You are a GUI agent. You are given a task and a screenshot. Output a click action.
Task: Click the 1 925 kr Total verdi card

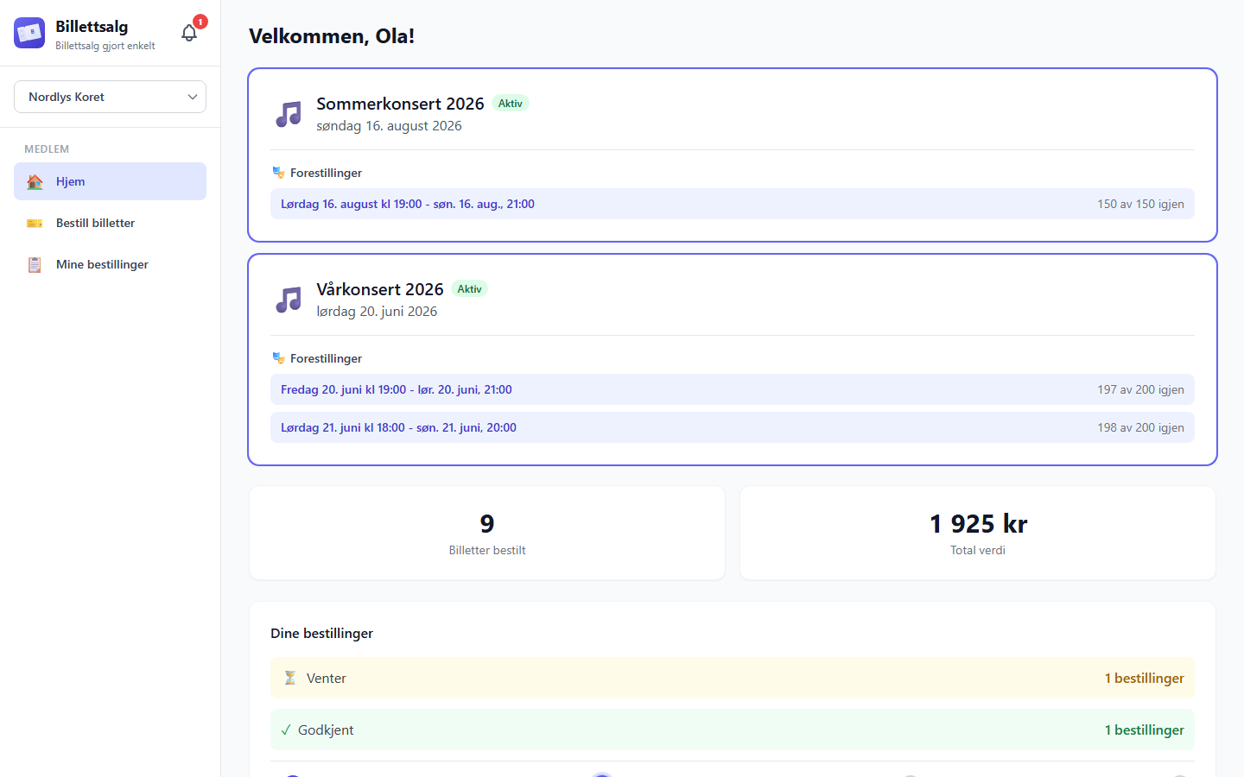[x=978, y=533]
